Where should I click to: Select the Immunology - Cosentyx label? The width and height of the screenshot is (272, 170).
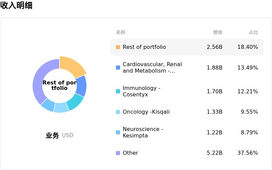point(141,91)
